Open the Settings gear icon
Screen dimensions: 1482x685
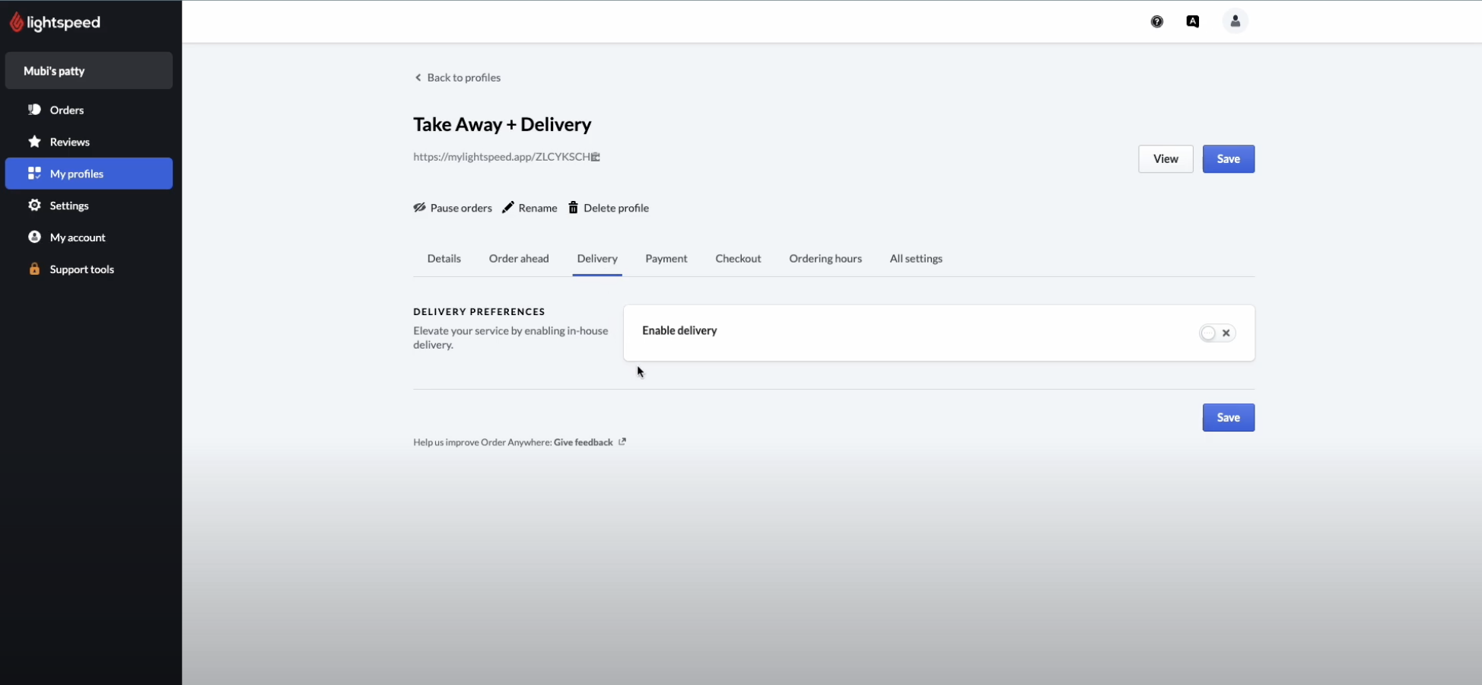(x=34, y=205)
